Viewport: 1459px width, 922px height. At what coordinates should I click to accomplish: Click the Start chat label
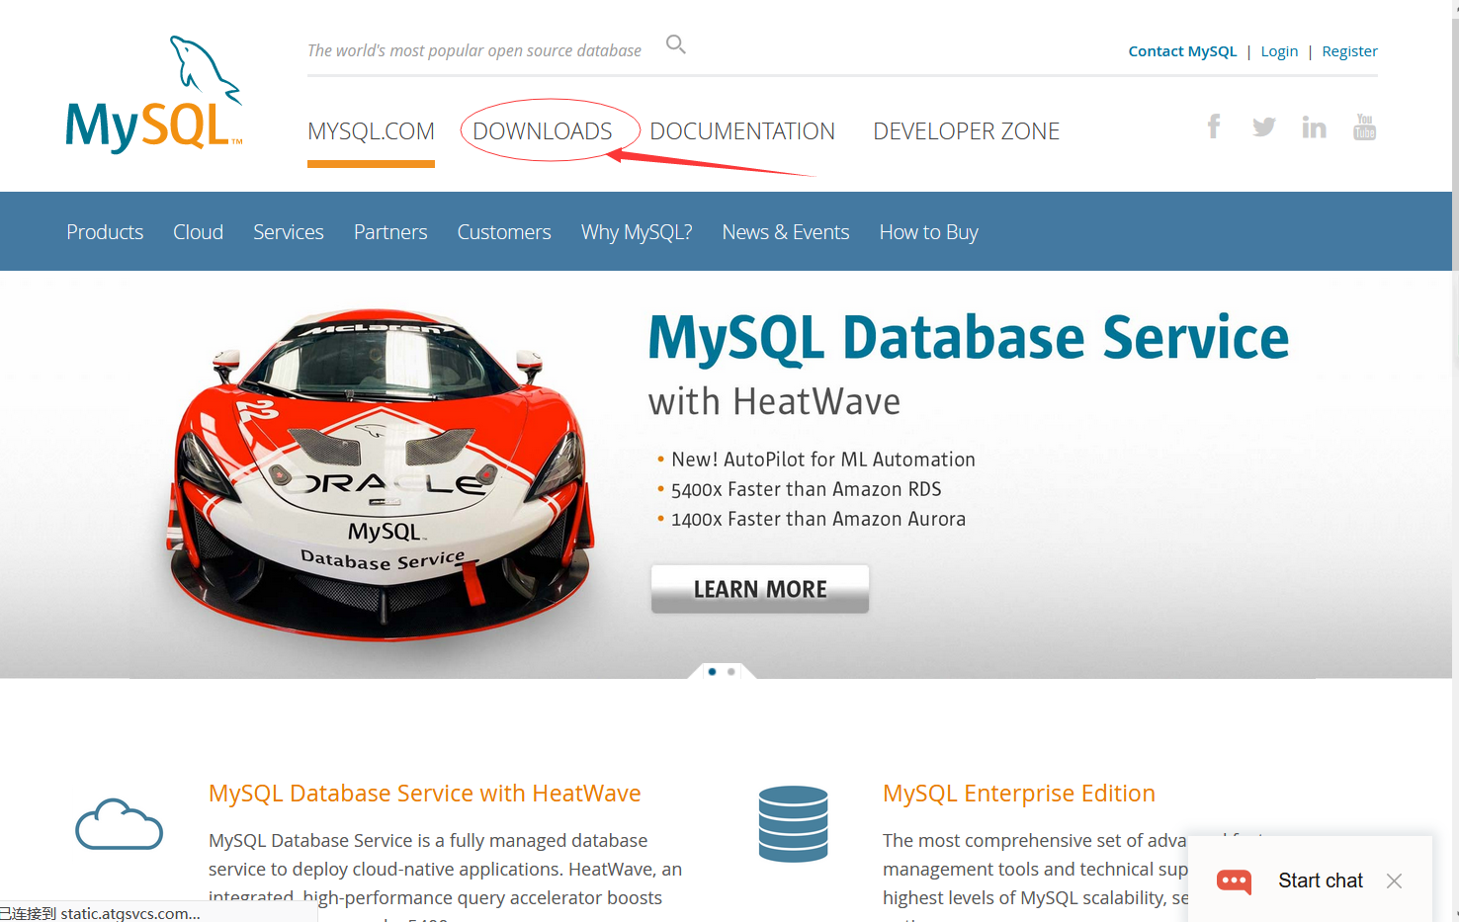(1321, 880)
